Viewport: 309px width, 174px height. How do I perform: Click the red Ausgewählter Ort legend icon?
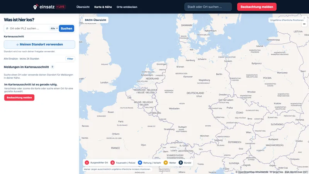click(x=87, y=163)
